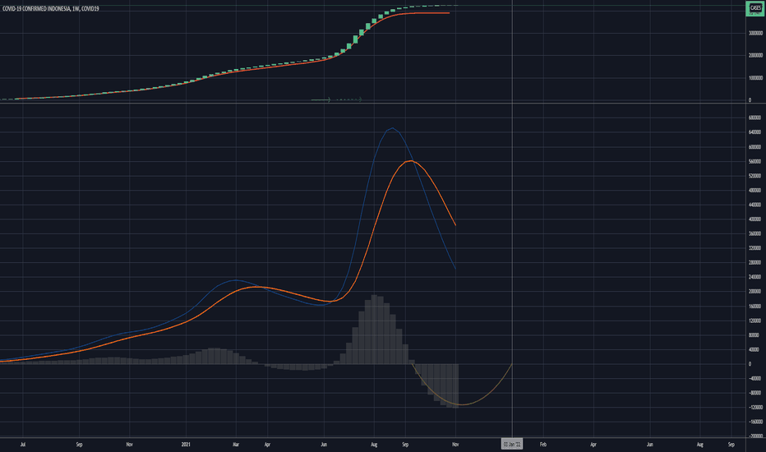
Task: Click the 2021 label on time axis
Action: (186, 444)
